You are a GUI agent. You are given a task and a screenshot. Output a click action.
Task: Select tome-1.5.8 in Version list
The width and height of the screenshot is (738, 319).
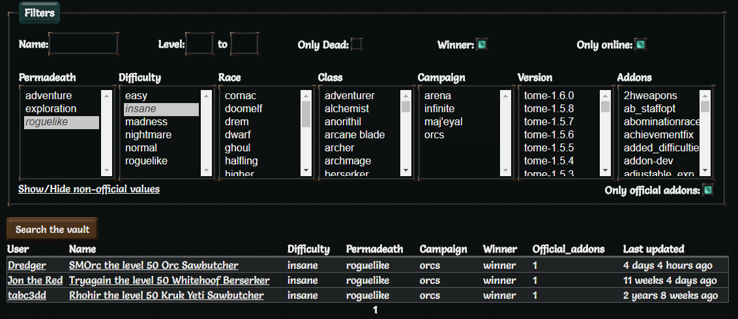[x=549, y=109]
